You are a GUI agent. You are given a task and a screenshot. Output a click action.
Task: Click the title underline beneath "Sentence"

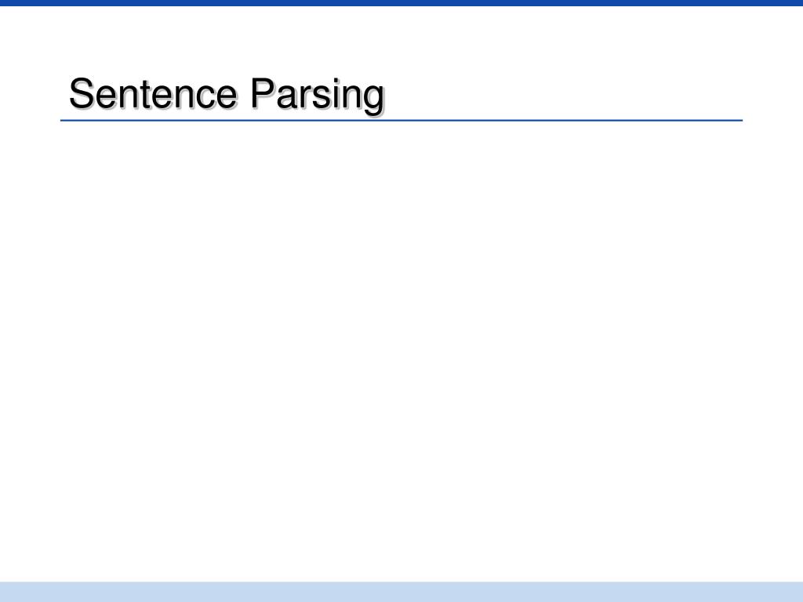(x=153, y=120)
